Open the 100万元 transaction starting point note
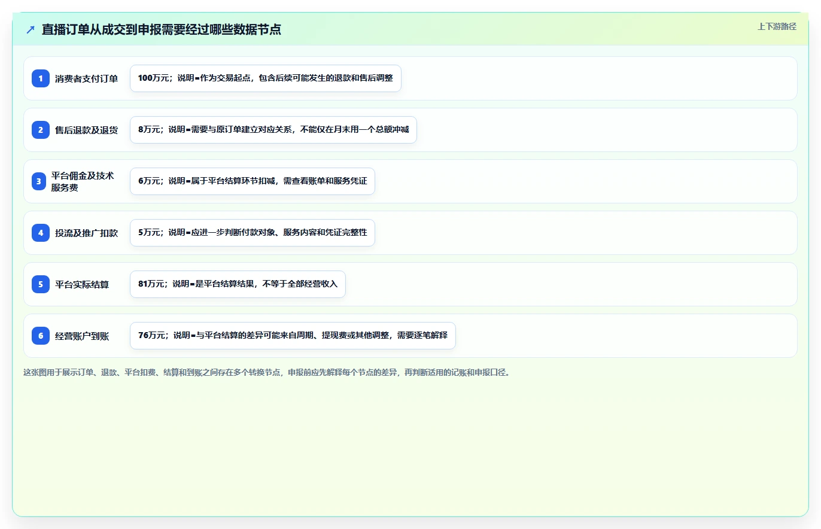 [266, 78]
